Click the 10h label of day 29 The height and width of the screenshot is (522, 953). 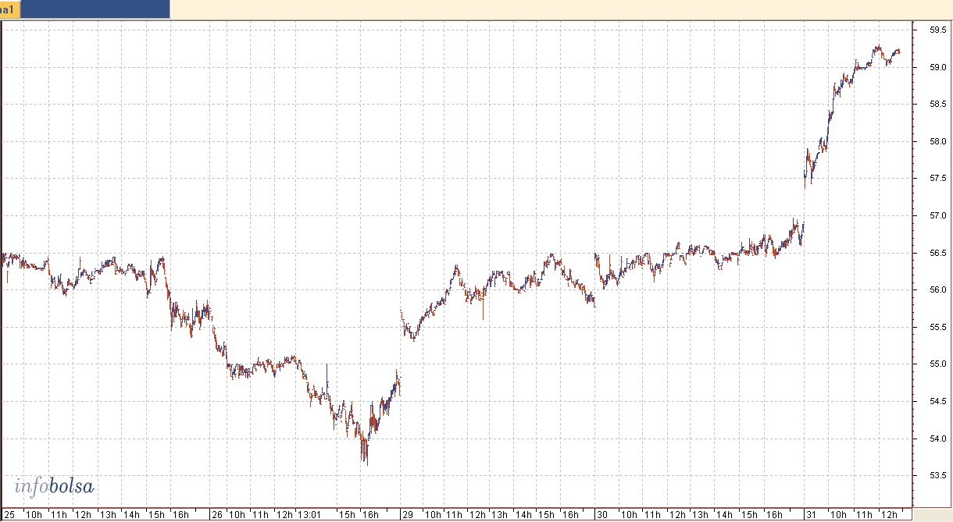click(x=432, y=515)
